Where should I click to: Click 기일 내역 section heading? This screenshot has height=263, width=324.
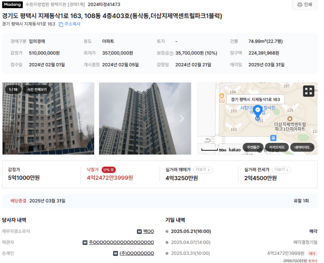coord(175,220)
